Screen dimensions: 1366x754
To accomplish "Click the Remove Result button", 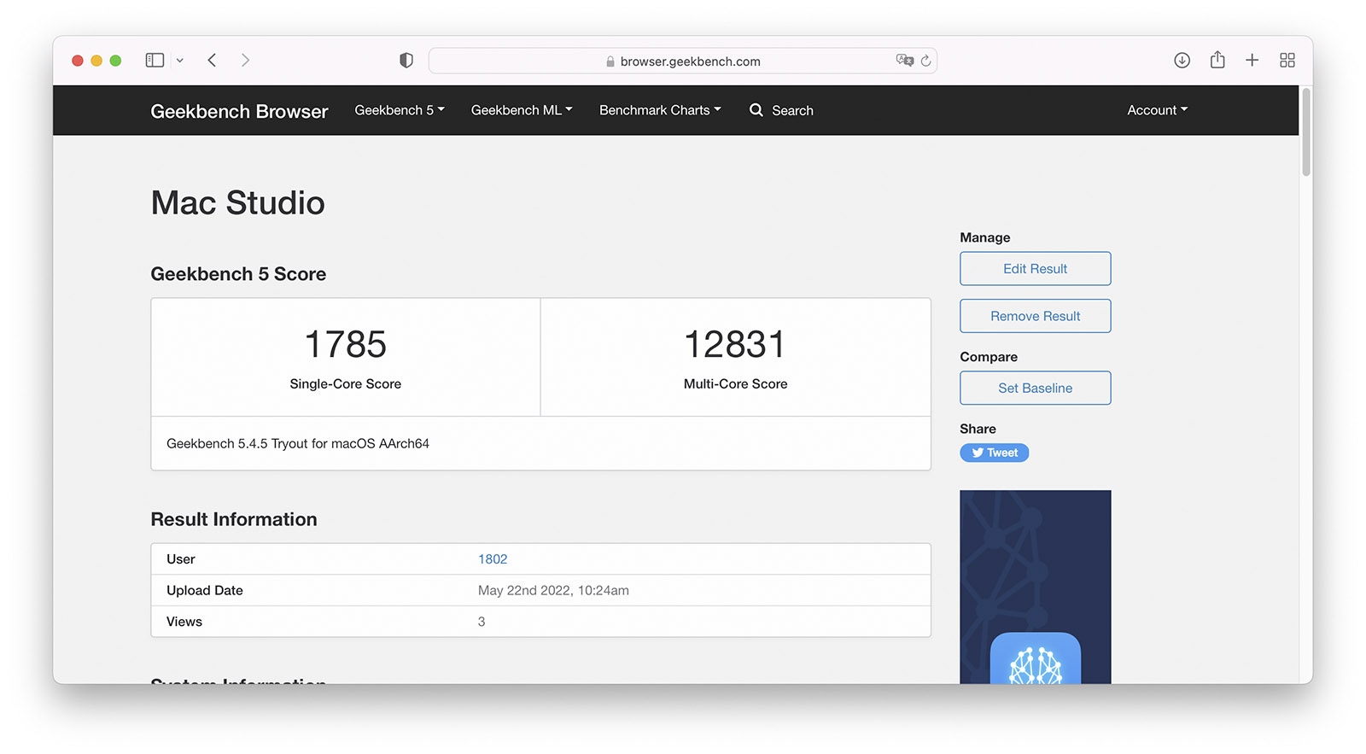I will click(1036, 316).
